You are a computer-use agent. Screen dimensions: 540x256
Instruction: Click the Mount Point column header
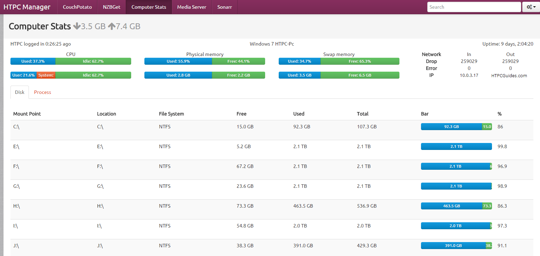pyautogui.click(x=27, y=114)
